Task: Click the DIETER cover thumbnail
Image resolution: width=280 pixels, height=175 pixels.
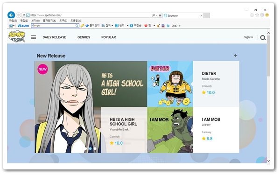Action: (170, 84)
